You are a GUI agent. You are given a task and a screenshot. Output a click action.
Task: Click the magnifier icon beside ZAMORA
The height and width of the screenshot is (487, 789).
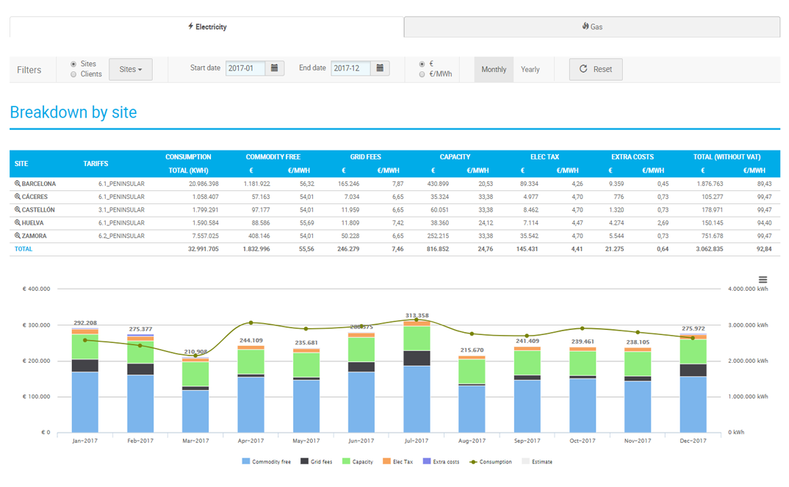click(x=18, y=237)
